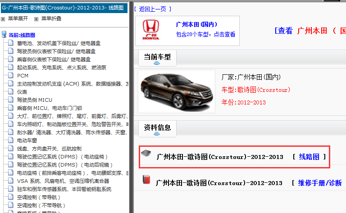Click 菜单展开 to expand the menu
This screenshot has height=213, width=346.
[x=18, y=19]
